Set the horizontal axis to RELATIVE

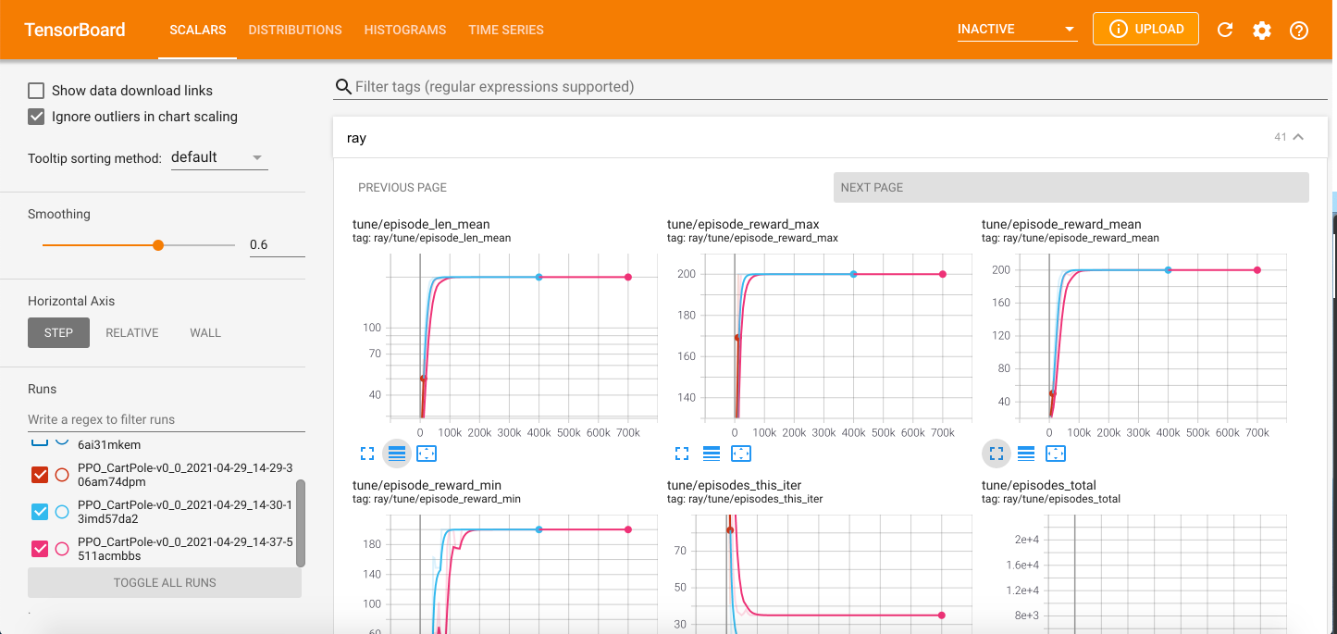[x=132, y=333]
